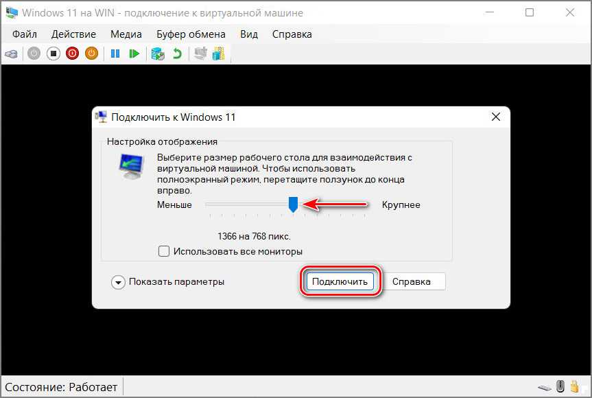The height and width of the screenshot is (398, 592).
Task: Click the Подключить button
Action: 340,281
